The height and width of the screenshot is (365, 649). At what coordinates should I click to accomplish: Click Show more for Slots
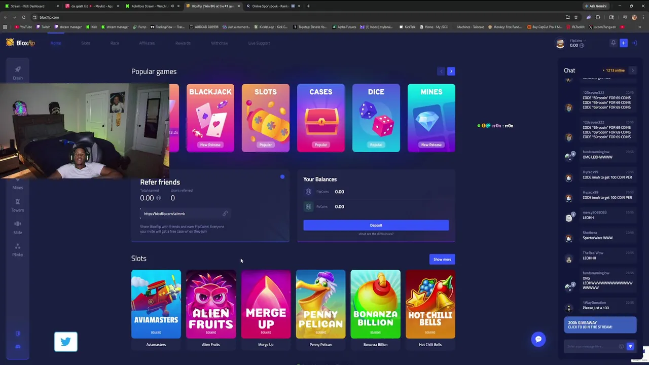[442, 260]
